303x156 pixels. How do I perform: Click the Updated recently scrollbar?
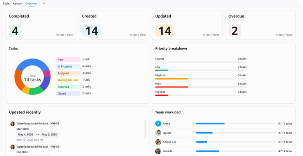click(145, 129)
